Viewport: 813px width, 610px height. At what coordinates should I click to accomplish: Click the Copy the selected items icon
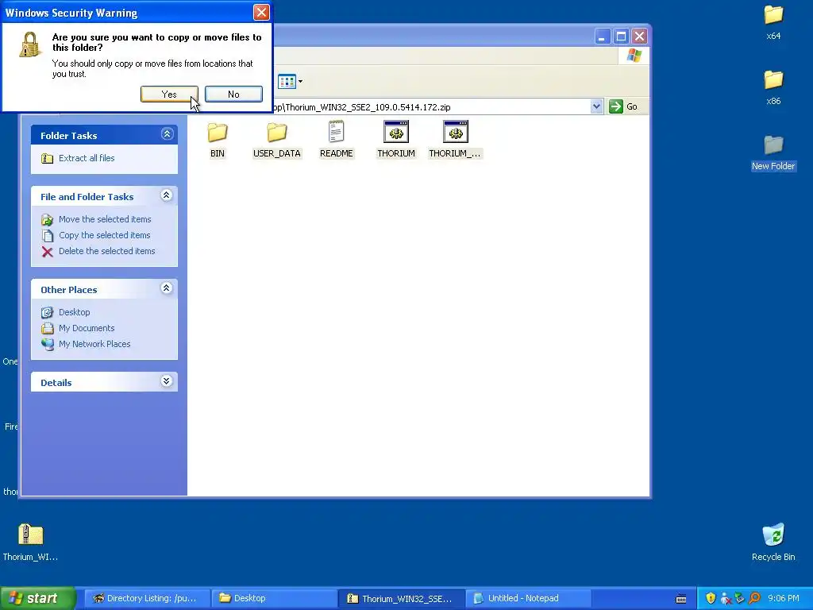47,235
